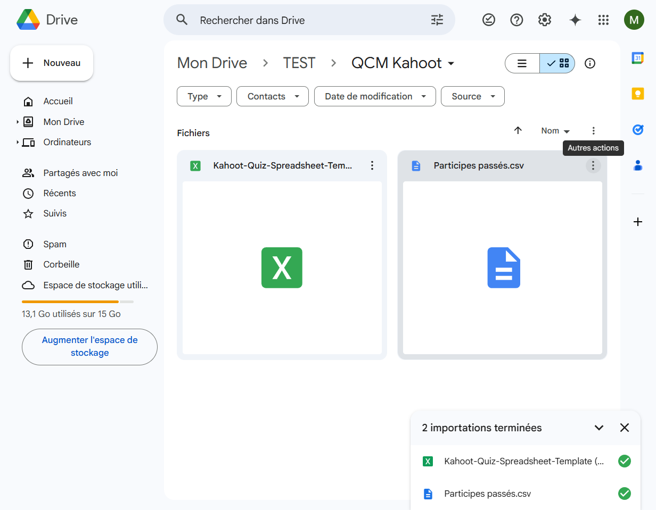The height and width of the screenshot is (510, 656).
Task: Show details info icon
Action: 590,63
